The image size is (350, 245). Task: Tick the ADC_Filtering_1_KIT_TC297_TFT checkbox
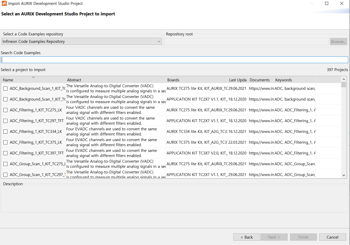pos(5,121)
